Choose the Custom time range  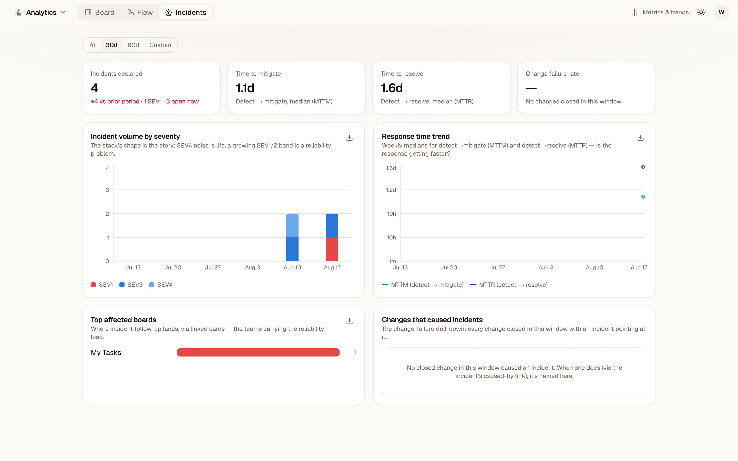pos(160,45)
